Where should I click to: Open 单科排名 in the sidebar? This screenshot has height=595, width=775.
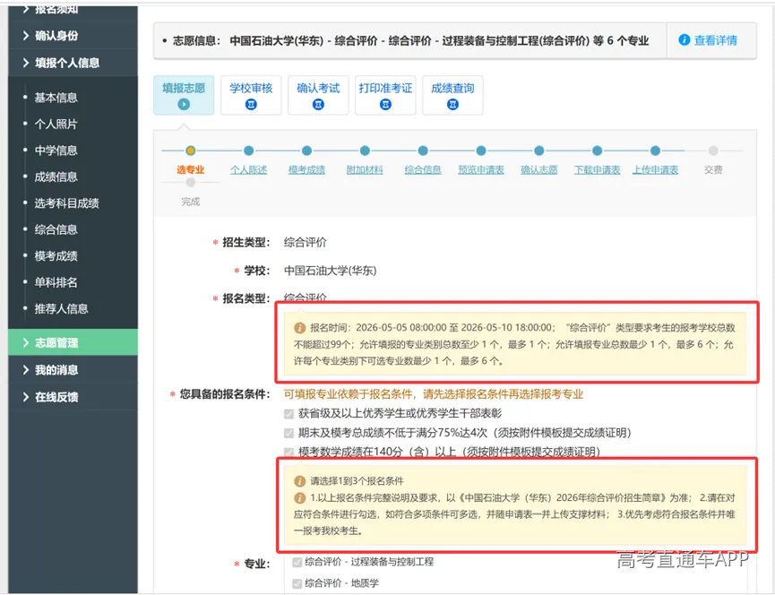coord(56,282)
